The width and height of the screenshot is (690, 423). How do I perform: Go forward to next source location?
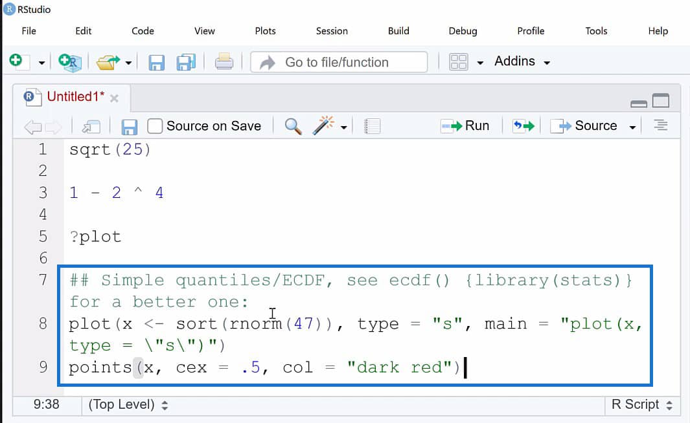[54, 127]
